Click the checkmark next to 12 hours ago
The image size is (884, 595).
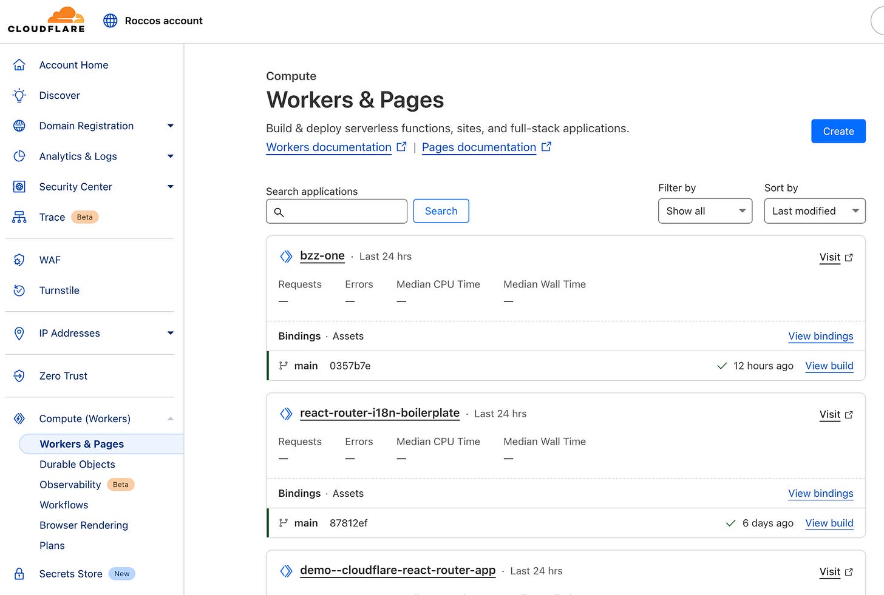pos(722,366)
